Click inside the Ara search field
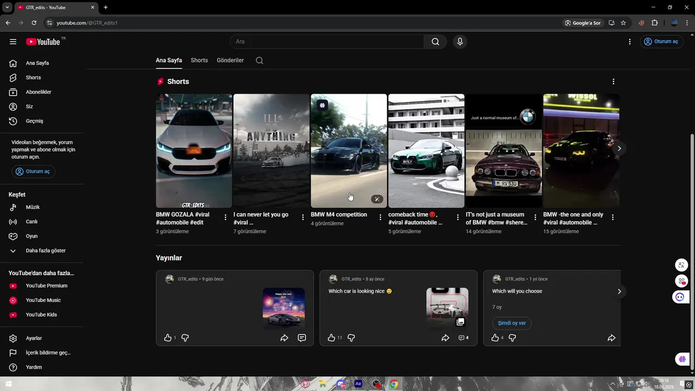 327,42
